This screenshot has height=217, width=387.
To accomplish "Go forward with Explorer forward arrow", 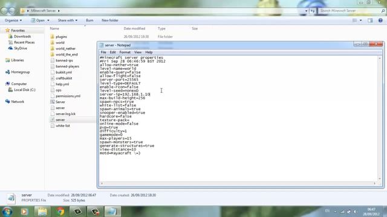I will tap(12, 11).
